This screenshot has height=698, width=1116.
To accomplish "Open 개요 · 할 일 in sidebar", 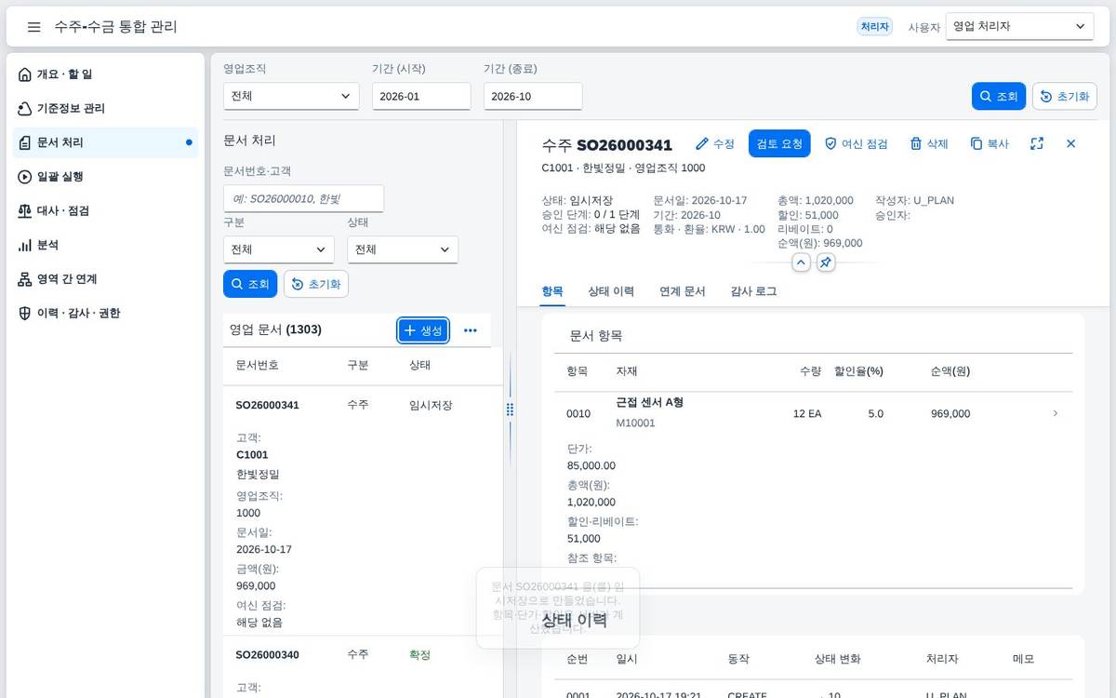I will tap(107, 74).
